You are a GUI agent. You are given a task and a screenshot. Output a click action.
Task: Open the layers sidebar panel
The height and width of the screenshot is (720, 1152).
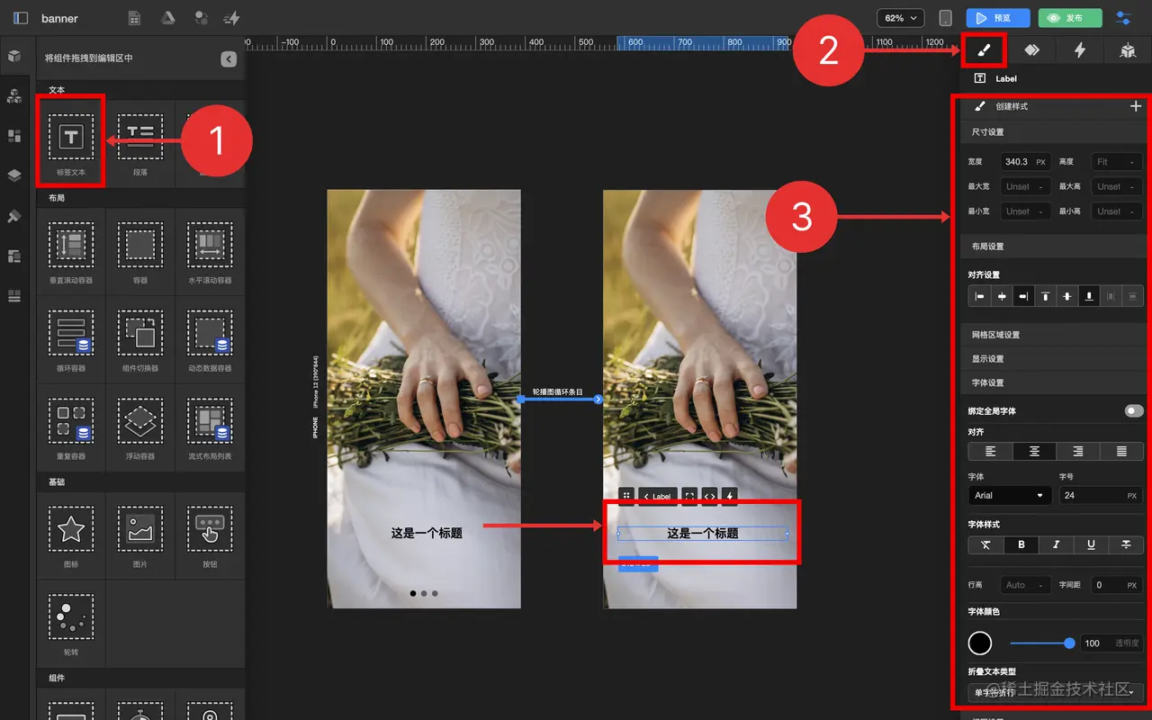click(x=14, y=175)
